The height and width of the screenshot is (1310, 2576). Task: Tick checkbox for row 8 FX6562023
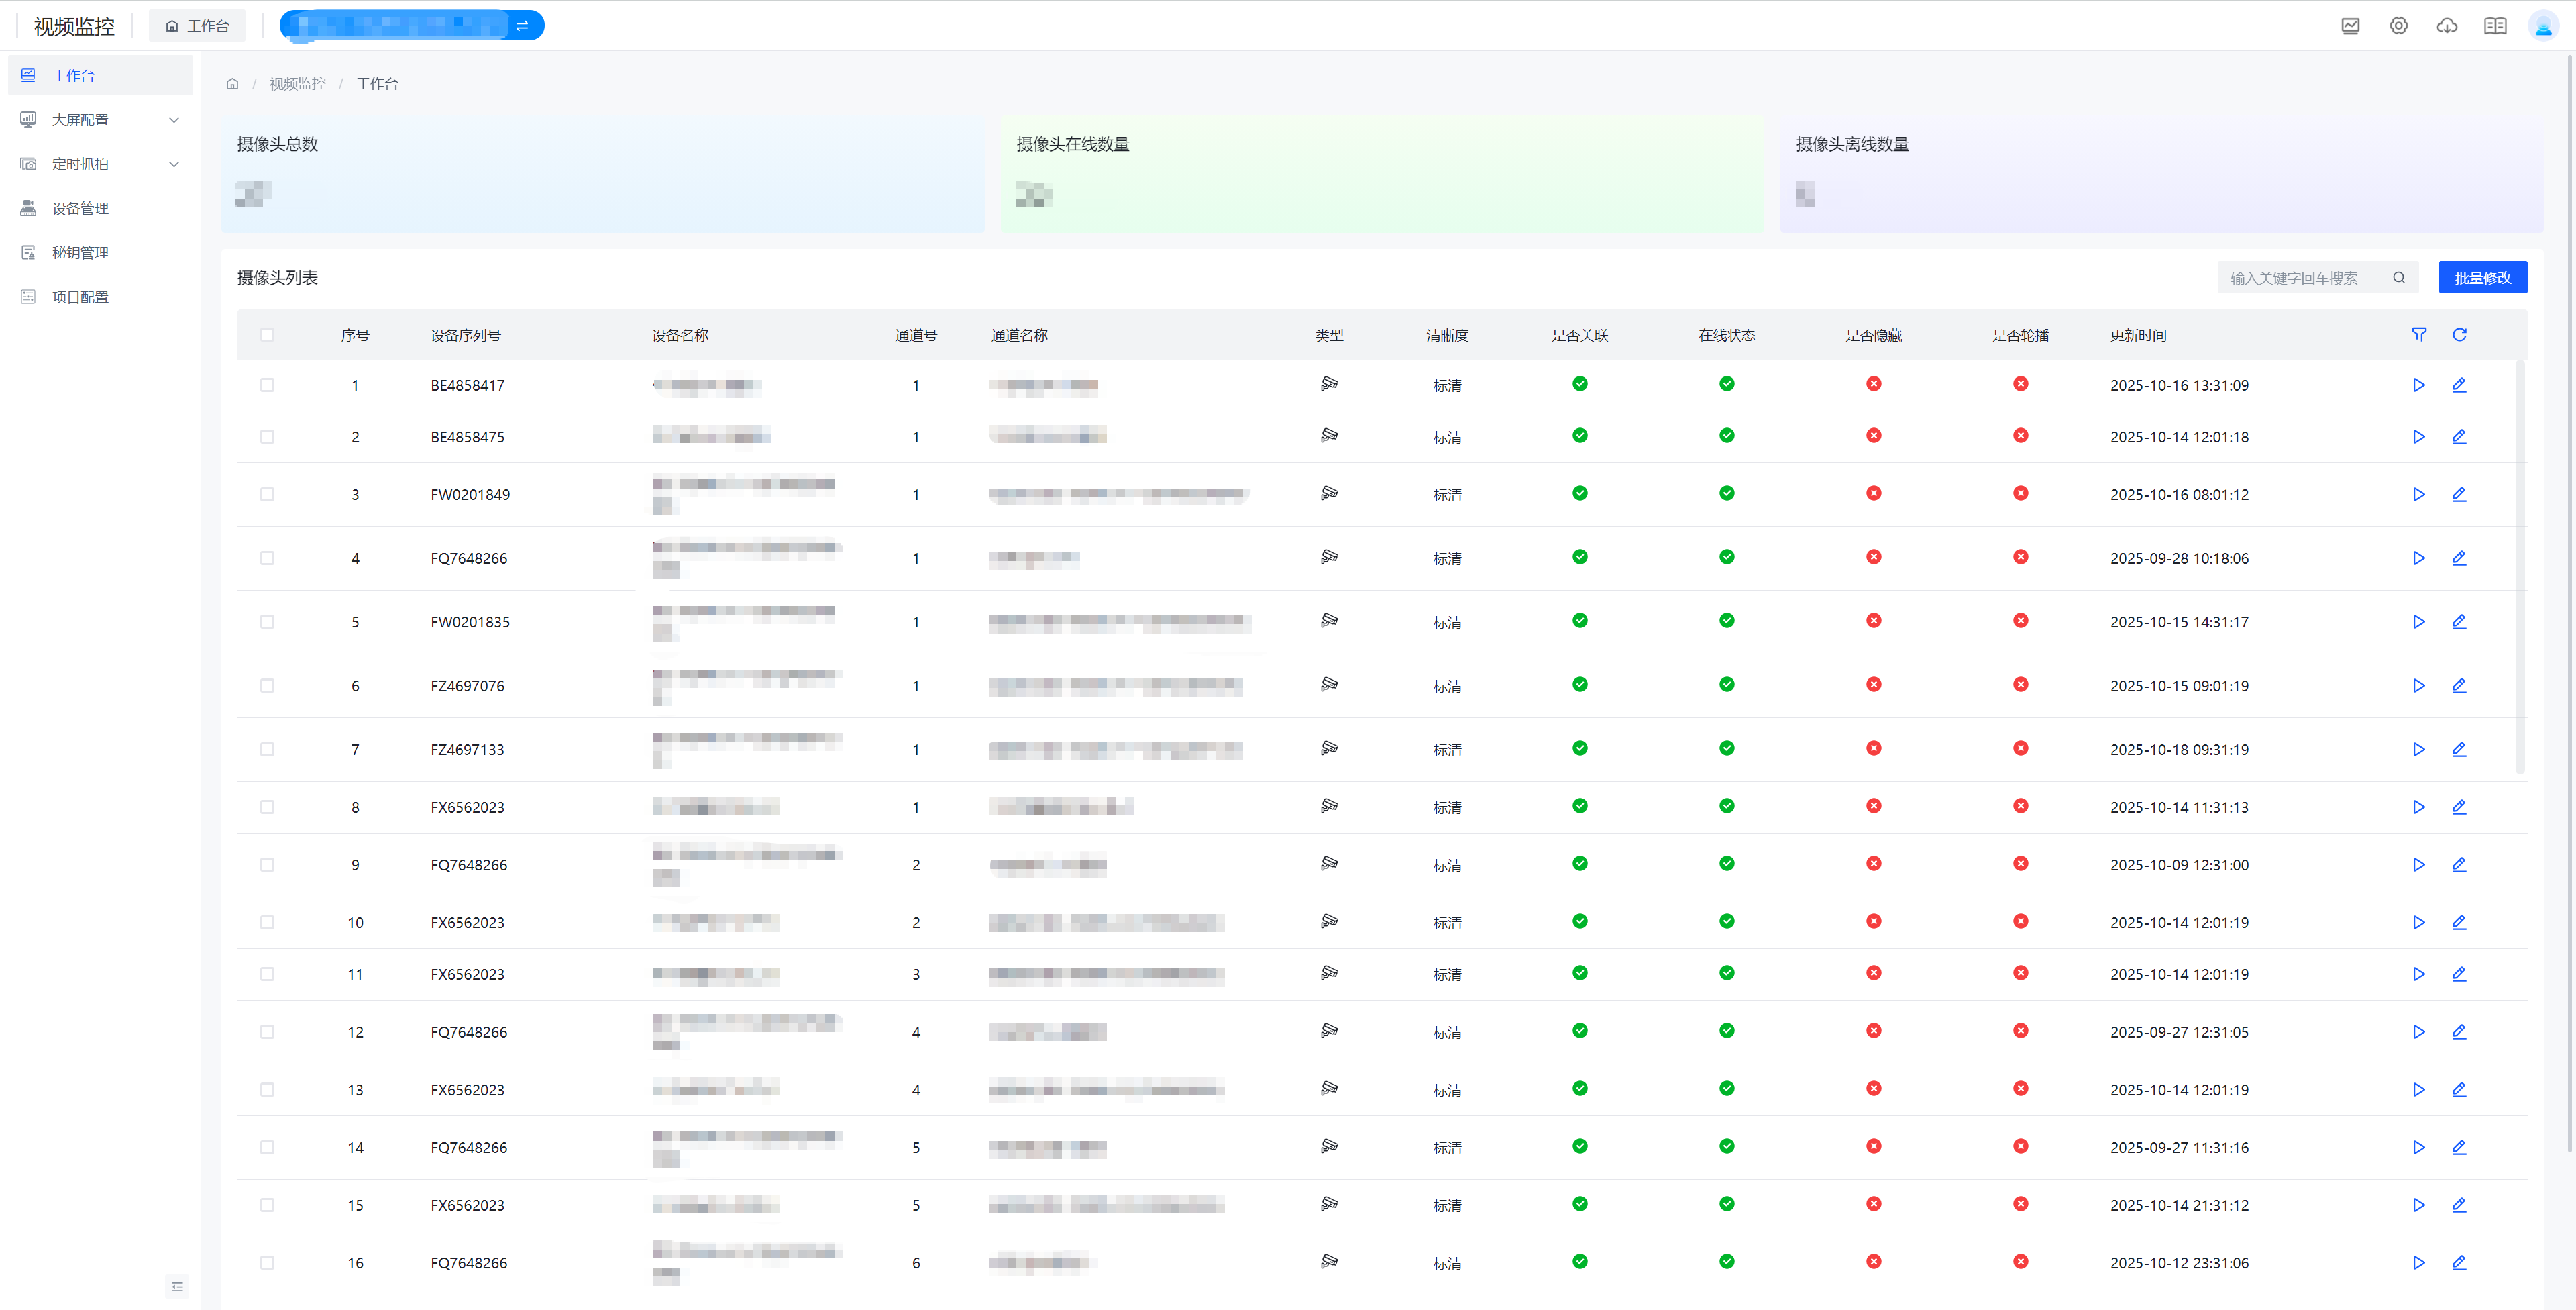click(x=267, y=807)
